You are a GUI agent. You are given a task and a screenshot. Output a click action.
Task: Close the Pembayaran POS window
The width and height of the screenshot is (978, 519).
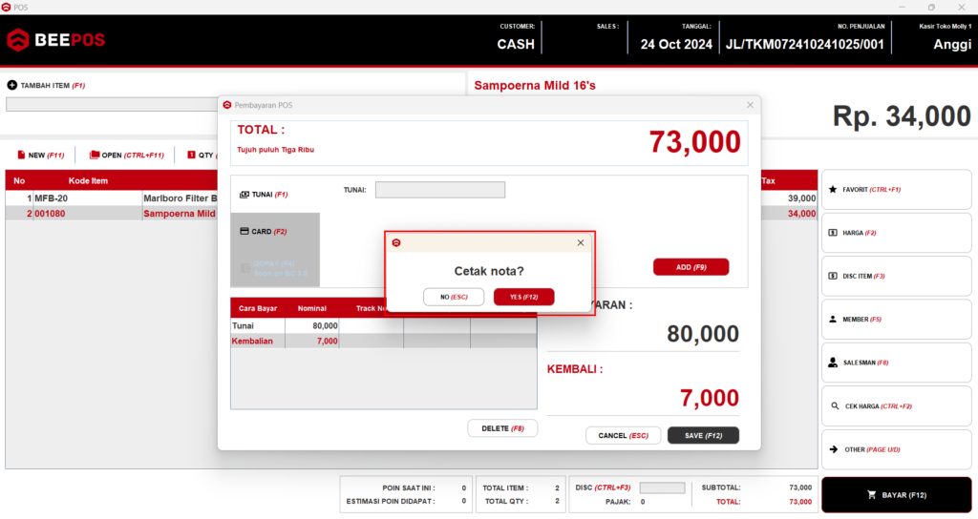751,105
